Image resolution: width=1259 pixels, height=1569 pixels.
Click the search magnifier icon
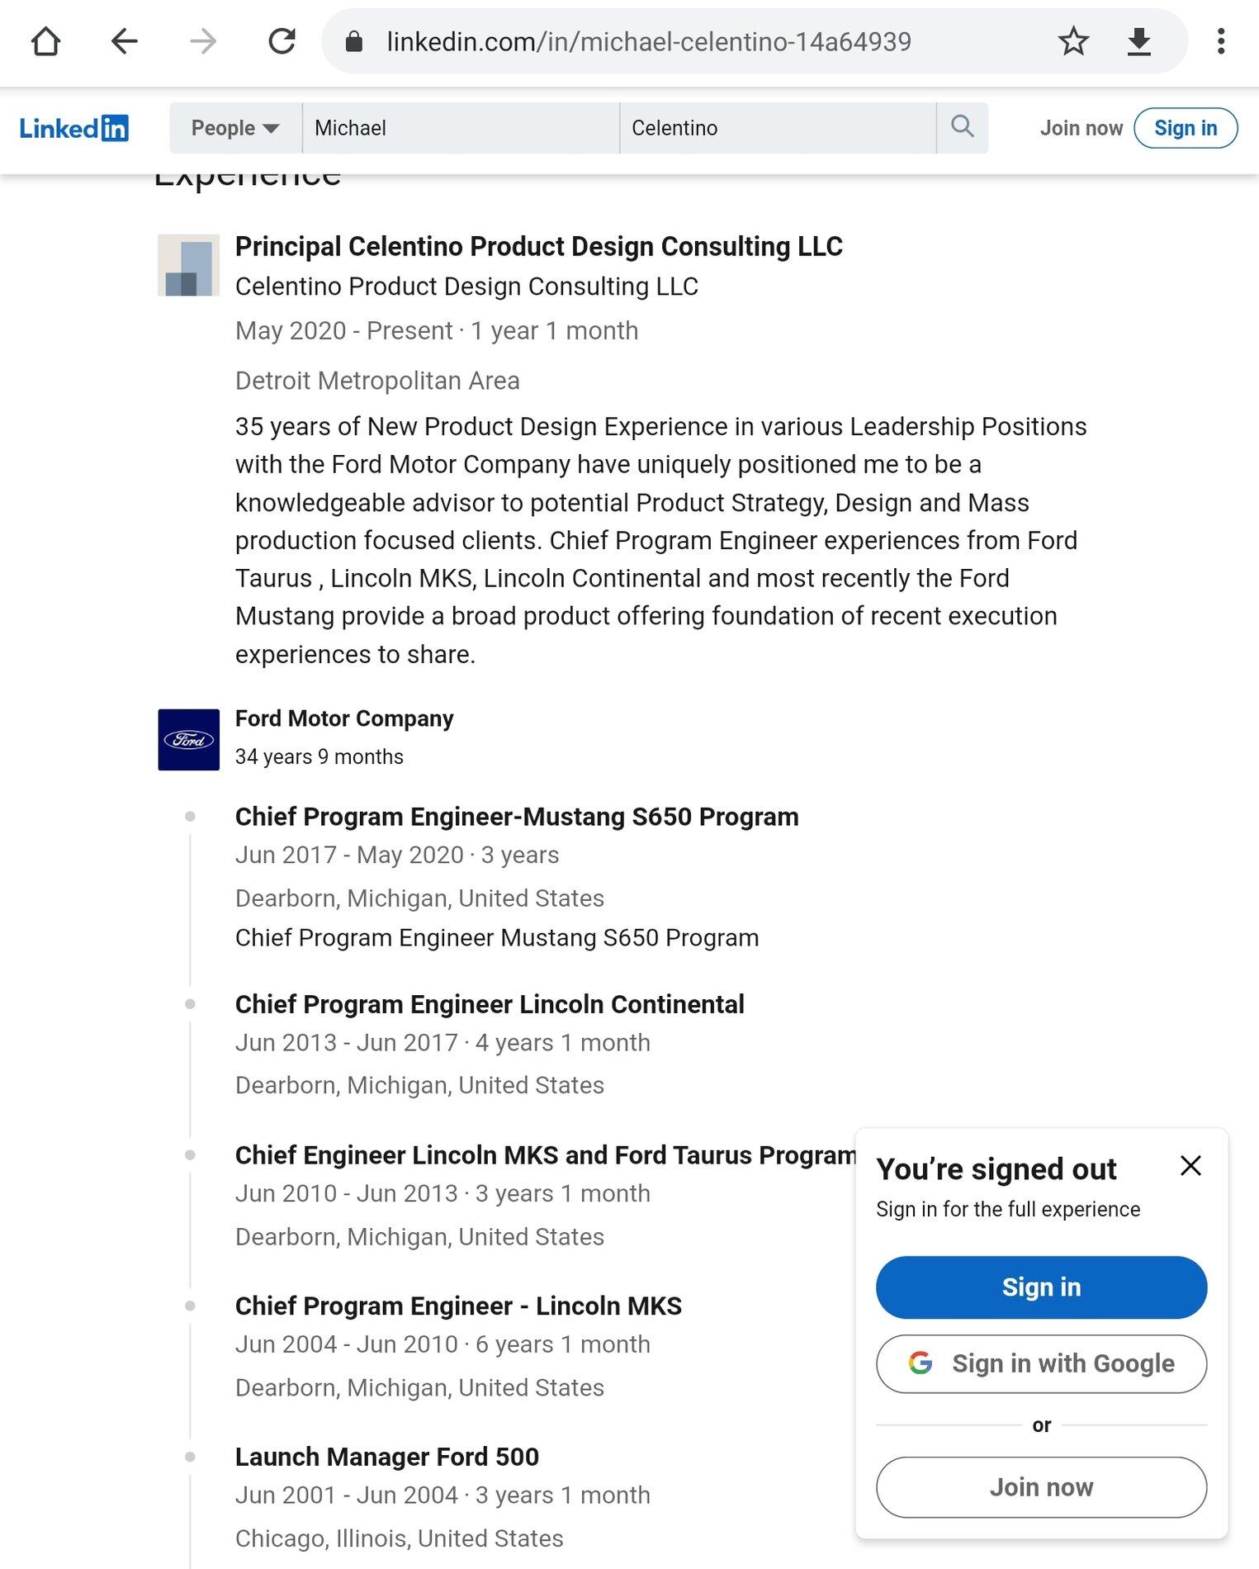coord(963,127)
